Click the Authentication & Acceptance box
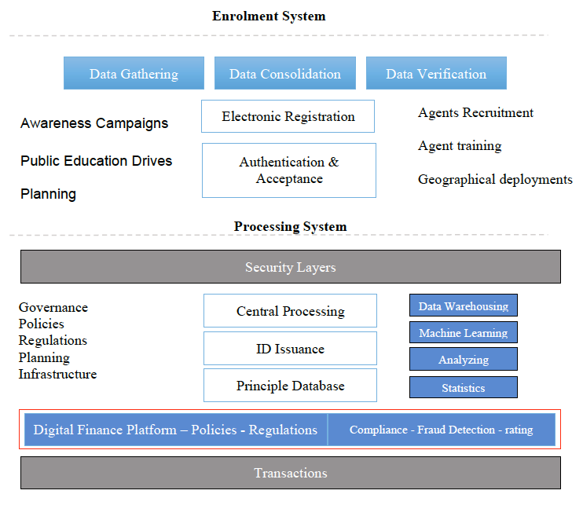This screenshot has width=583, height=505. tap(289, 170)
